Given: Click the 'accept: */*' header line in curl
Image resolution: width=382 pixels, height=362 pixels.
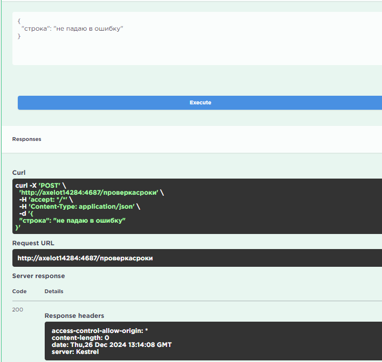Looking at the screenshot, I should click(45, 199).
